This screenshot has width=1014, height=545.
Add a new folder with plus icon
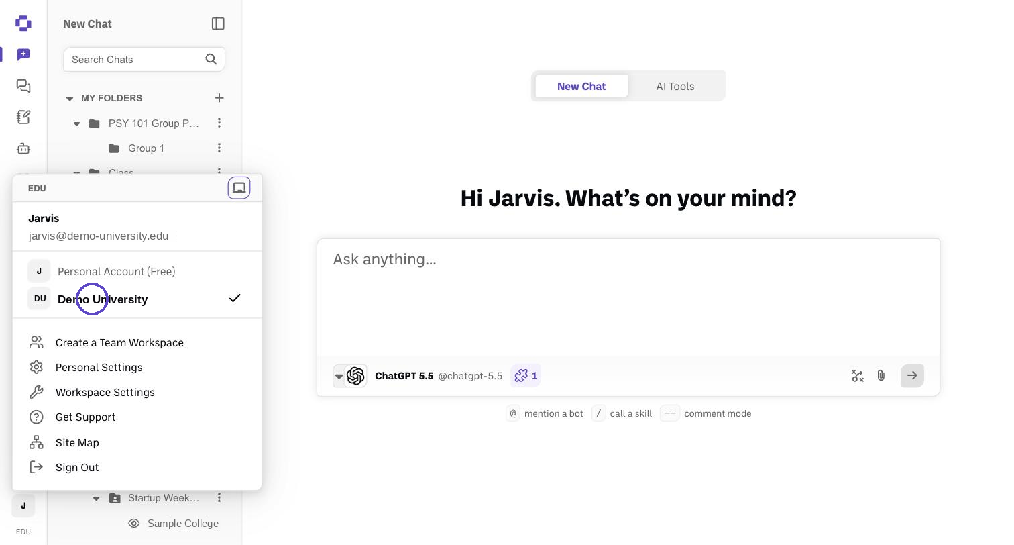click(x=219, y=98)
